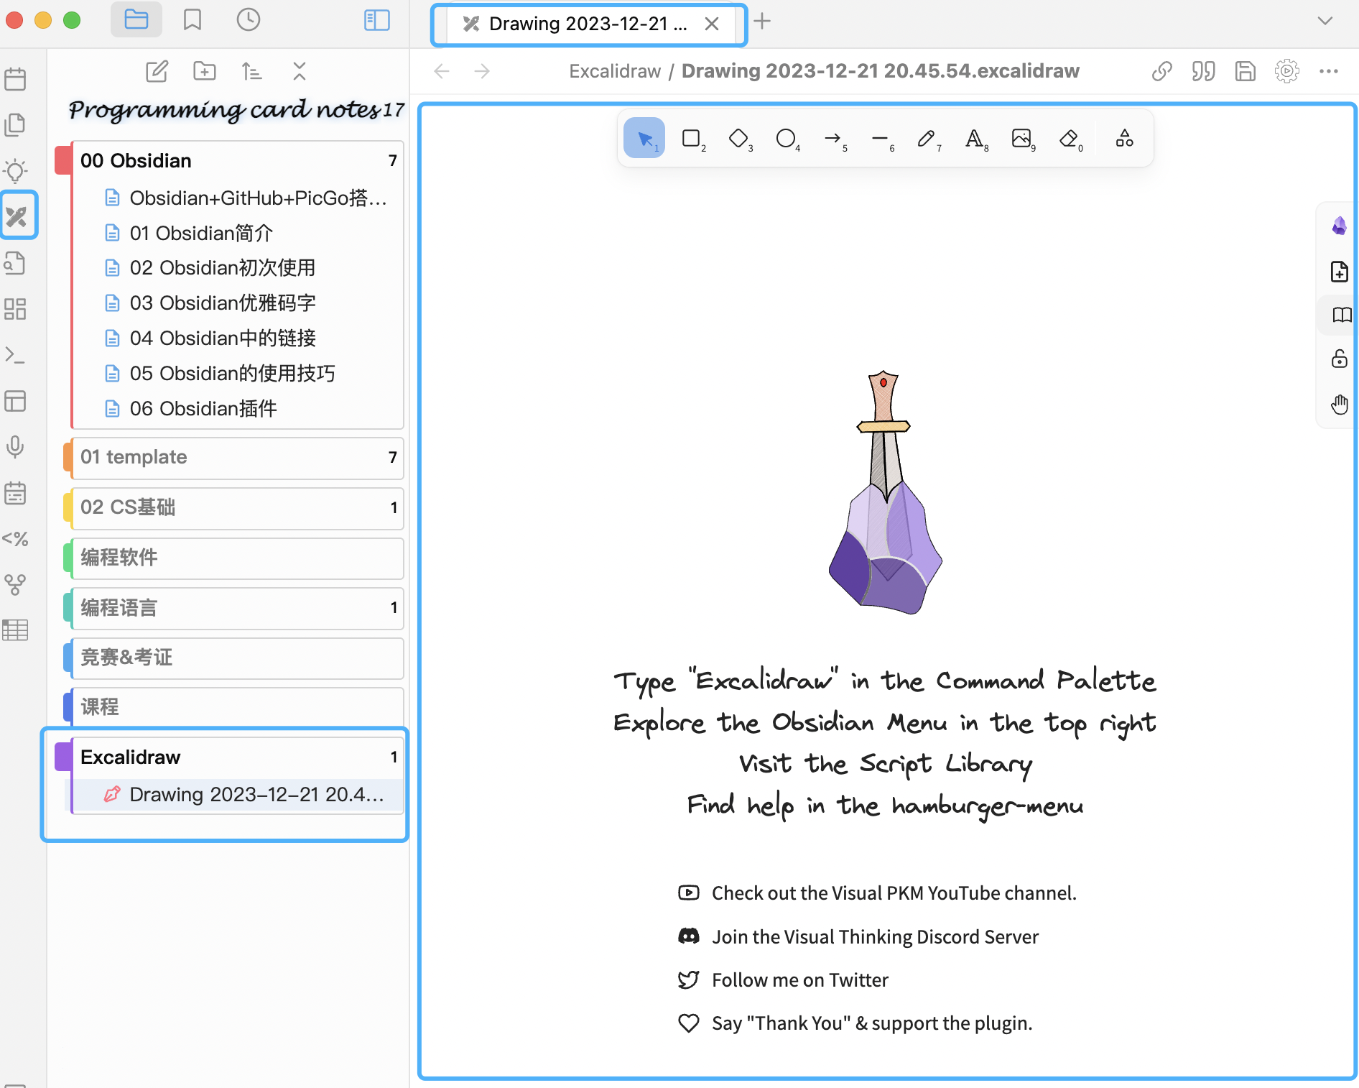This screenshot has height=1088, width=1359.
Task: Click the table grid ribbon icon
Action: click(15, 630)
